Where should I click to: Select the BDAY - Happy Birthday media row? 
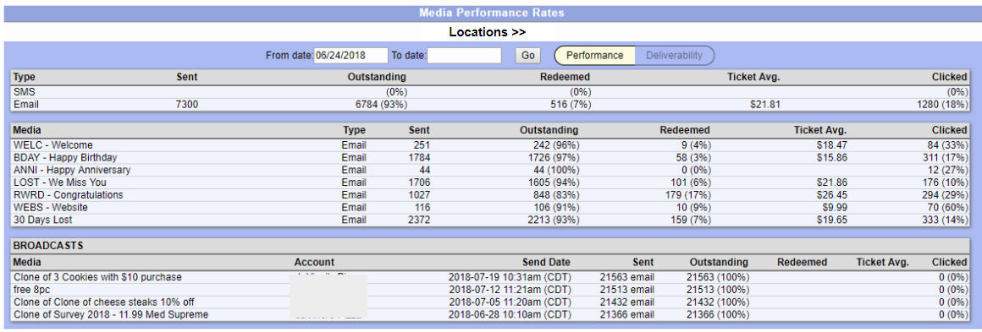pos(490,158)
